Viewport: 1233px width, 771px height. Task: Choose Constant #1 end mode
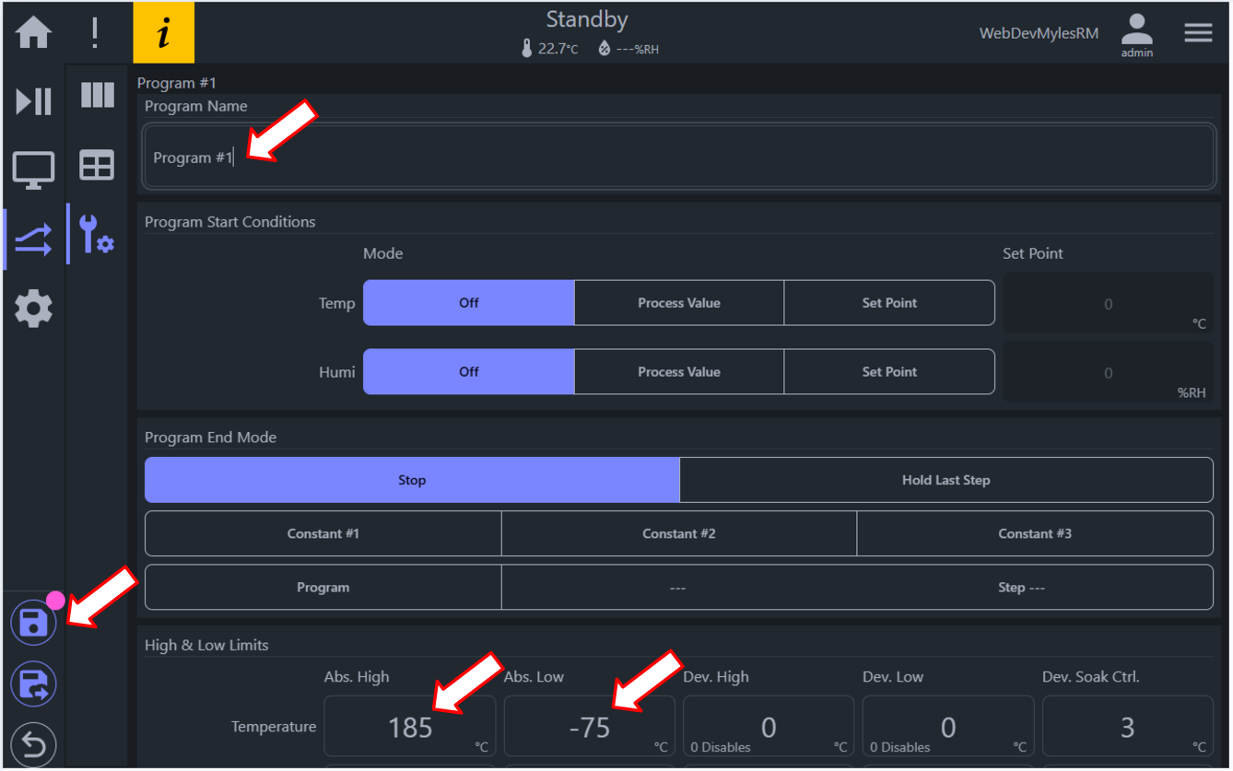point(323,533)
